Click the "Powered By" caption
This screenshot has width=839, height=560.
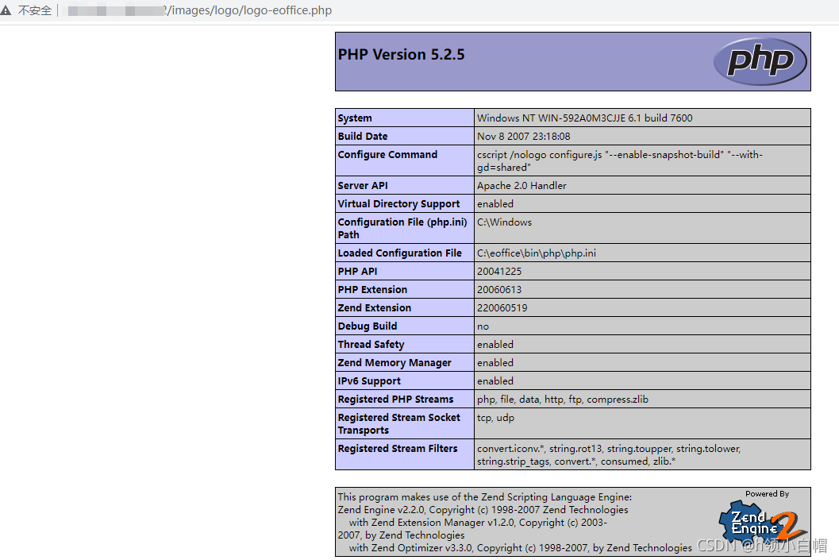tap(768, 493)
